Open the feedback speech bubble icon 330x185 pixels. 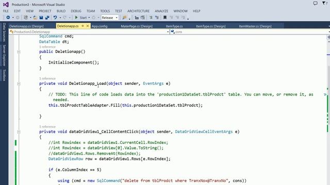(315, 4)
